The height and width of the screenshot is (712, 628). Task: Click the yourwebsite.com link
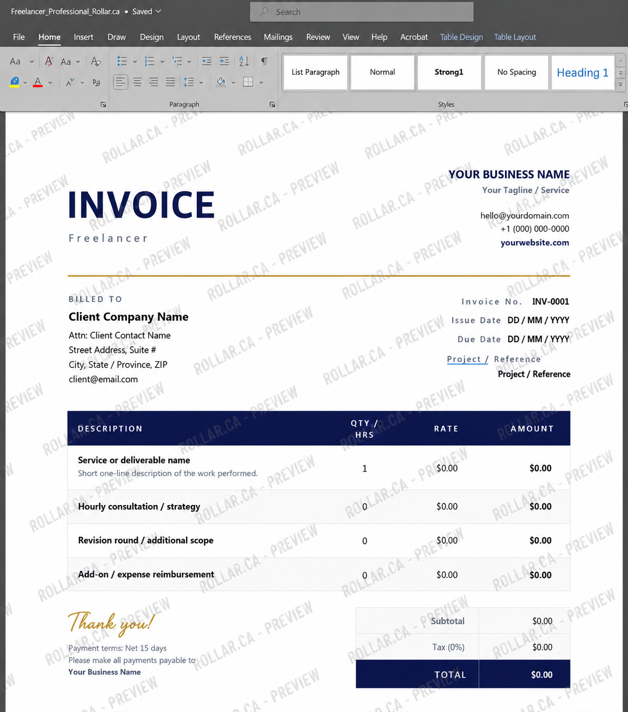[x=535, y=243]
